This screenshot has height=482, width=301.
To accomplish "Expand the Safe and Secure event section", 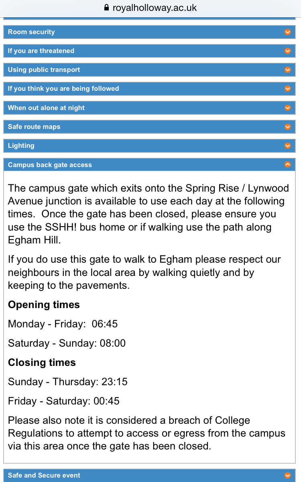I will point(149,475).
